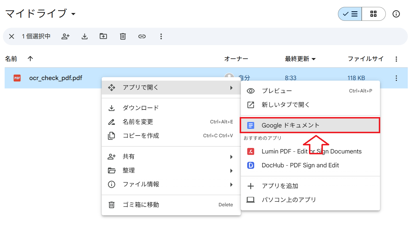Click the copy link icon in selection toolbar
Viewport: 413px width, 228px height.
pos(142,36)
